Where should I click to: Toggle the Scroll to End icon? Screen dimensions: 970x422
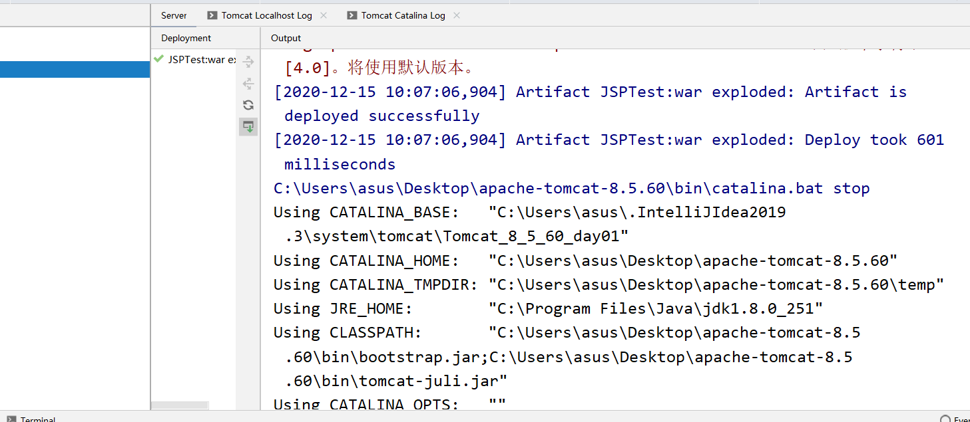[x=248, y=126]
